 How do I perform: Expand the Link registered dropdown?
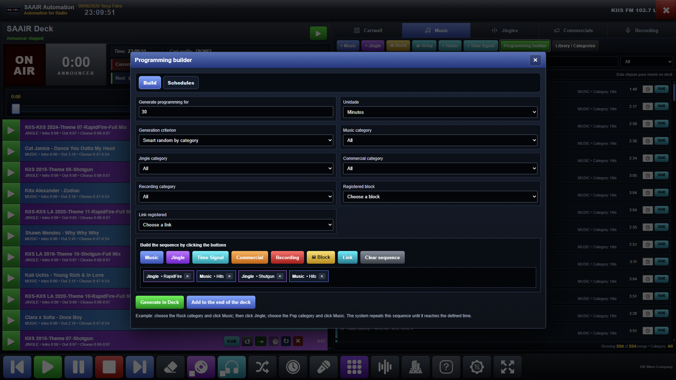(236, 225)
